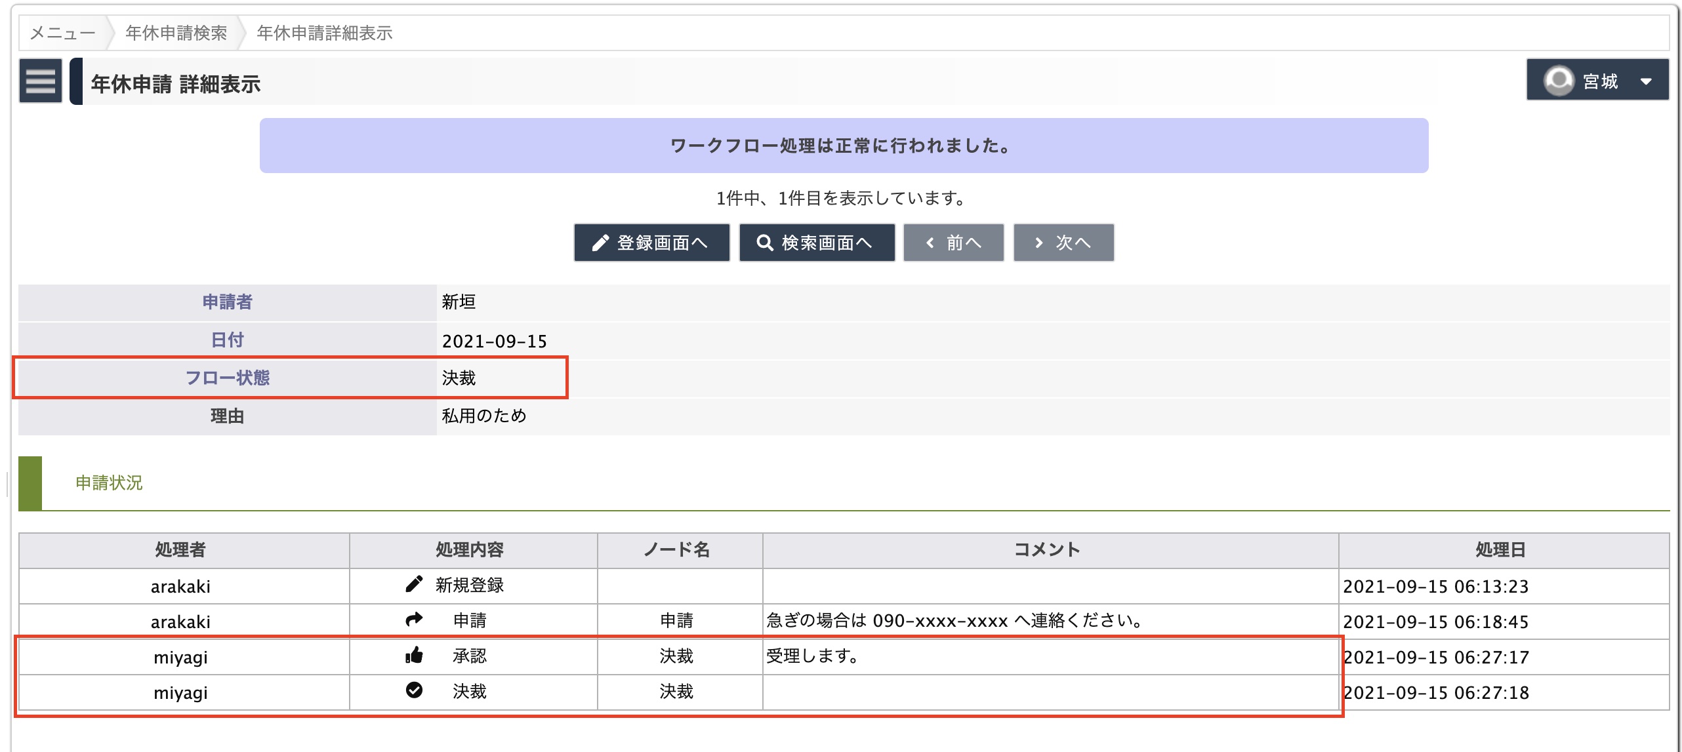Go to 年休申請検索 breadcrumb

pyautogui.click(x=176, y=33)
